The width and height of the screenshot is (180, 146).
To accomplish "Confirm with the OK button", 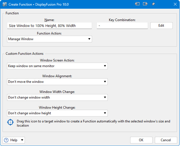I will coord(141,140).
